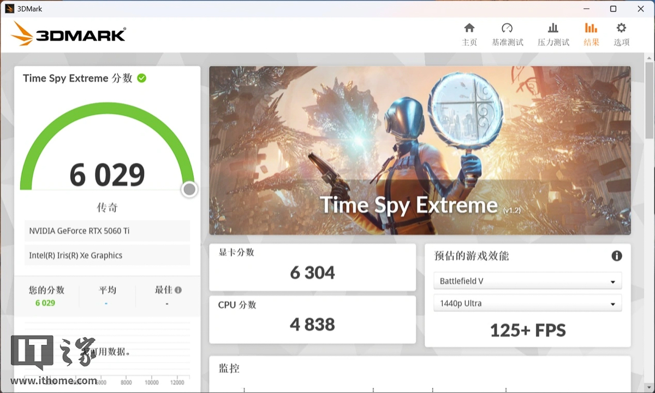This screenshot has width=655, height=393.
Task: Open the Battlefield V game dropdown
Action: pyautogui.click(x=527, y=280)
